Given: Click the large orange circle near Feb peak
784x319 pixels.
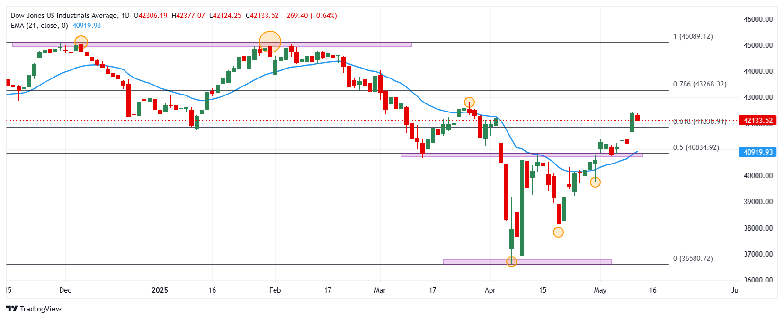Looking at the screenshot, I should pyautogui.click(x=270, y=42).
